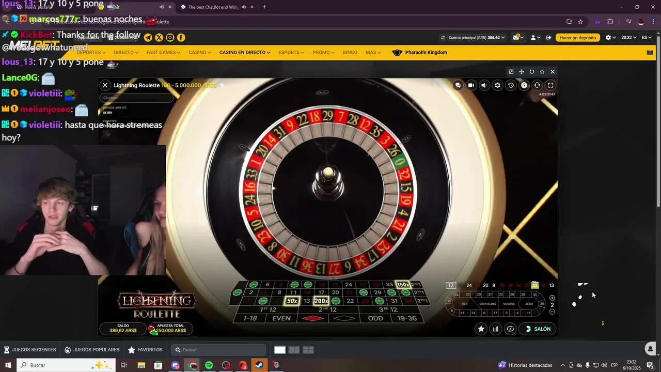Contact live support headset icon

pyautogui.click(x=537, y=85)
